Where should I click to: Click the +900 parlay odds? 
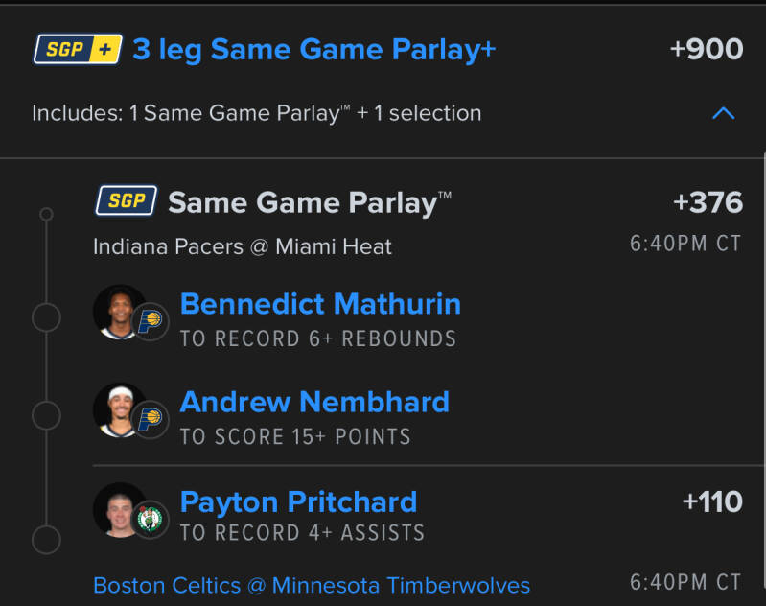707,49
